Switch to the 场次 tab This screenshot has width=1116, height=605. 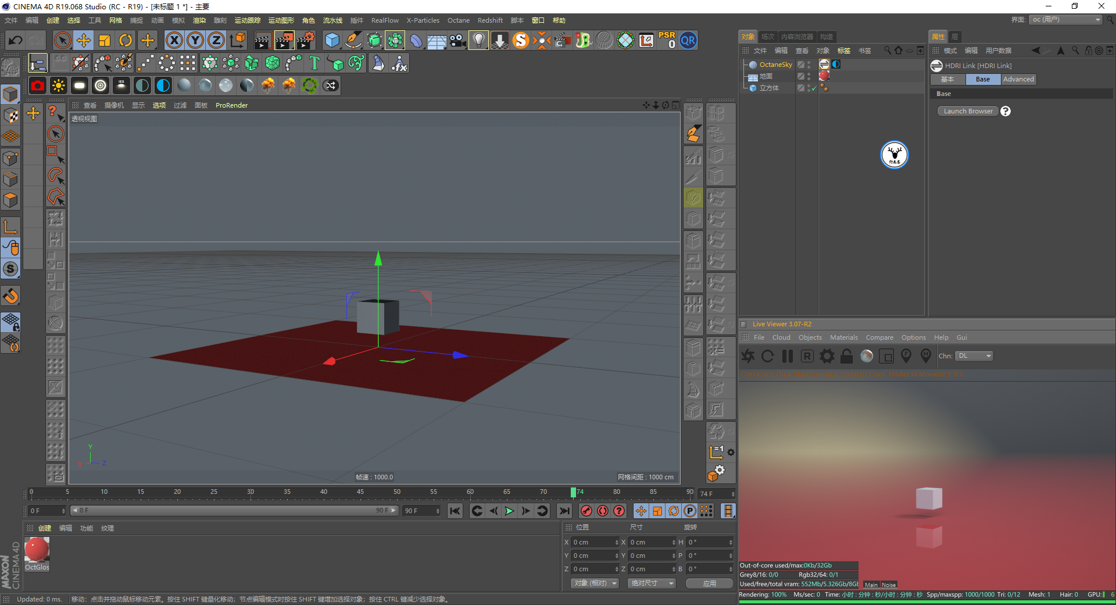(x=768, y=37)
